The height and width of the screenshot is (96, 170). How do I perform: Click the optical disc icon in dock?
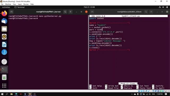4,62
